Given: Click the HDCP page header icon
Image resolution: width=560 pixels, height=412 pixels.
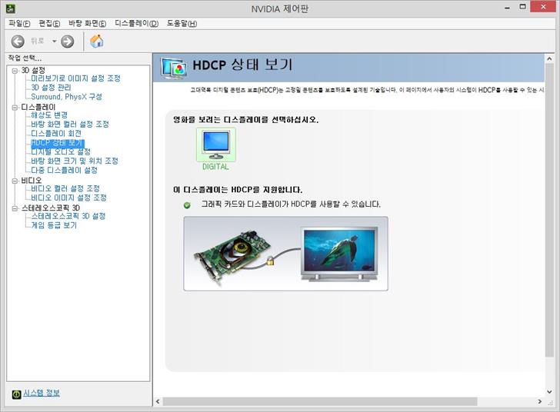Looking at the screenshot, I should coord(173,68).
